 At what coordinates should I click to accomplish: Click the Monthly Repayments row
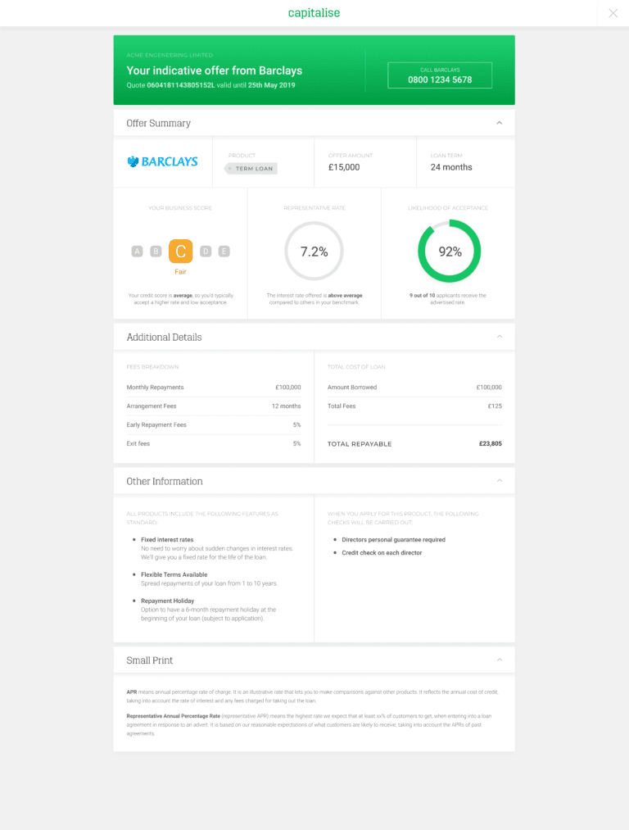pos(214,388)
